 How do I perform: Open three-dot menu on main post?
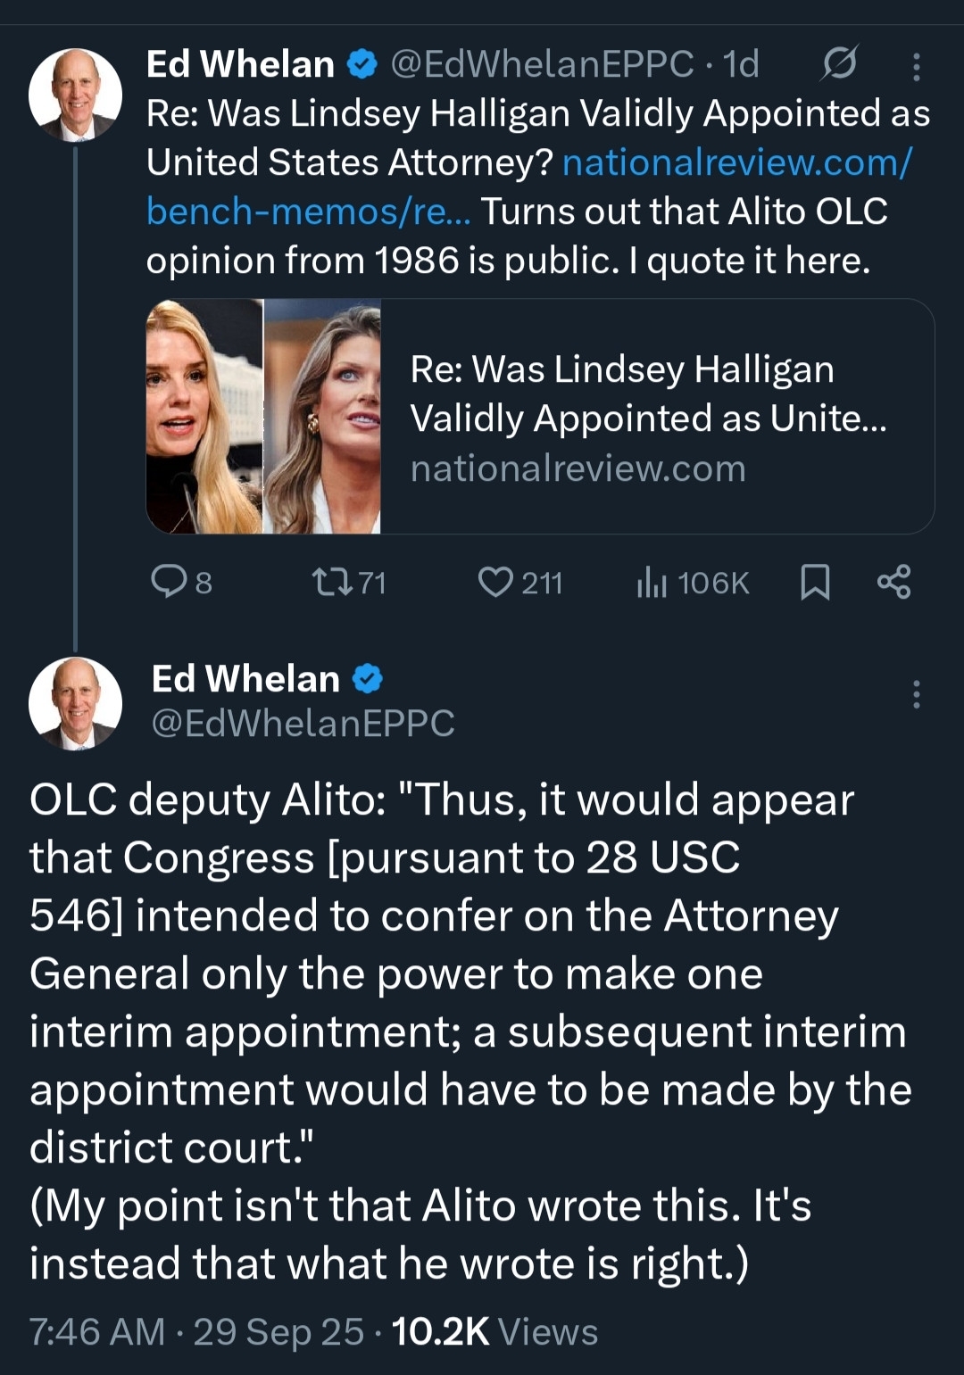[x=917, y=694]
